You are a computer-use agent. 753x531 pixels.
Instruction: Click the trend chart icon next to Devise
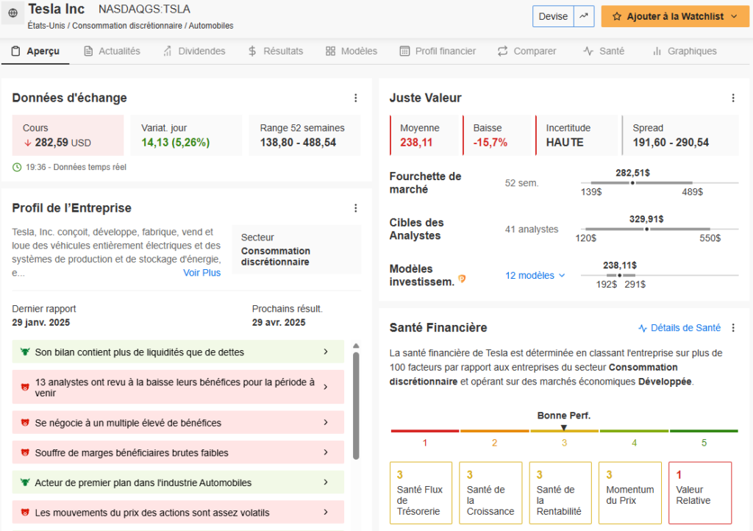click(584, 16)
